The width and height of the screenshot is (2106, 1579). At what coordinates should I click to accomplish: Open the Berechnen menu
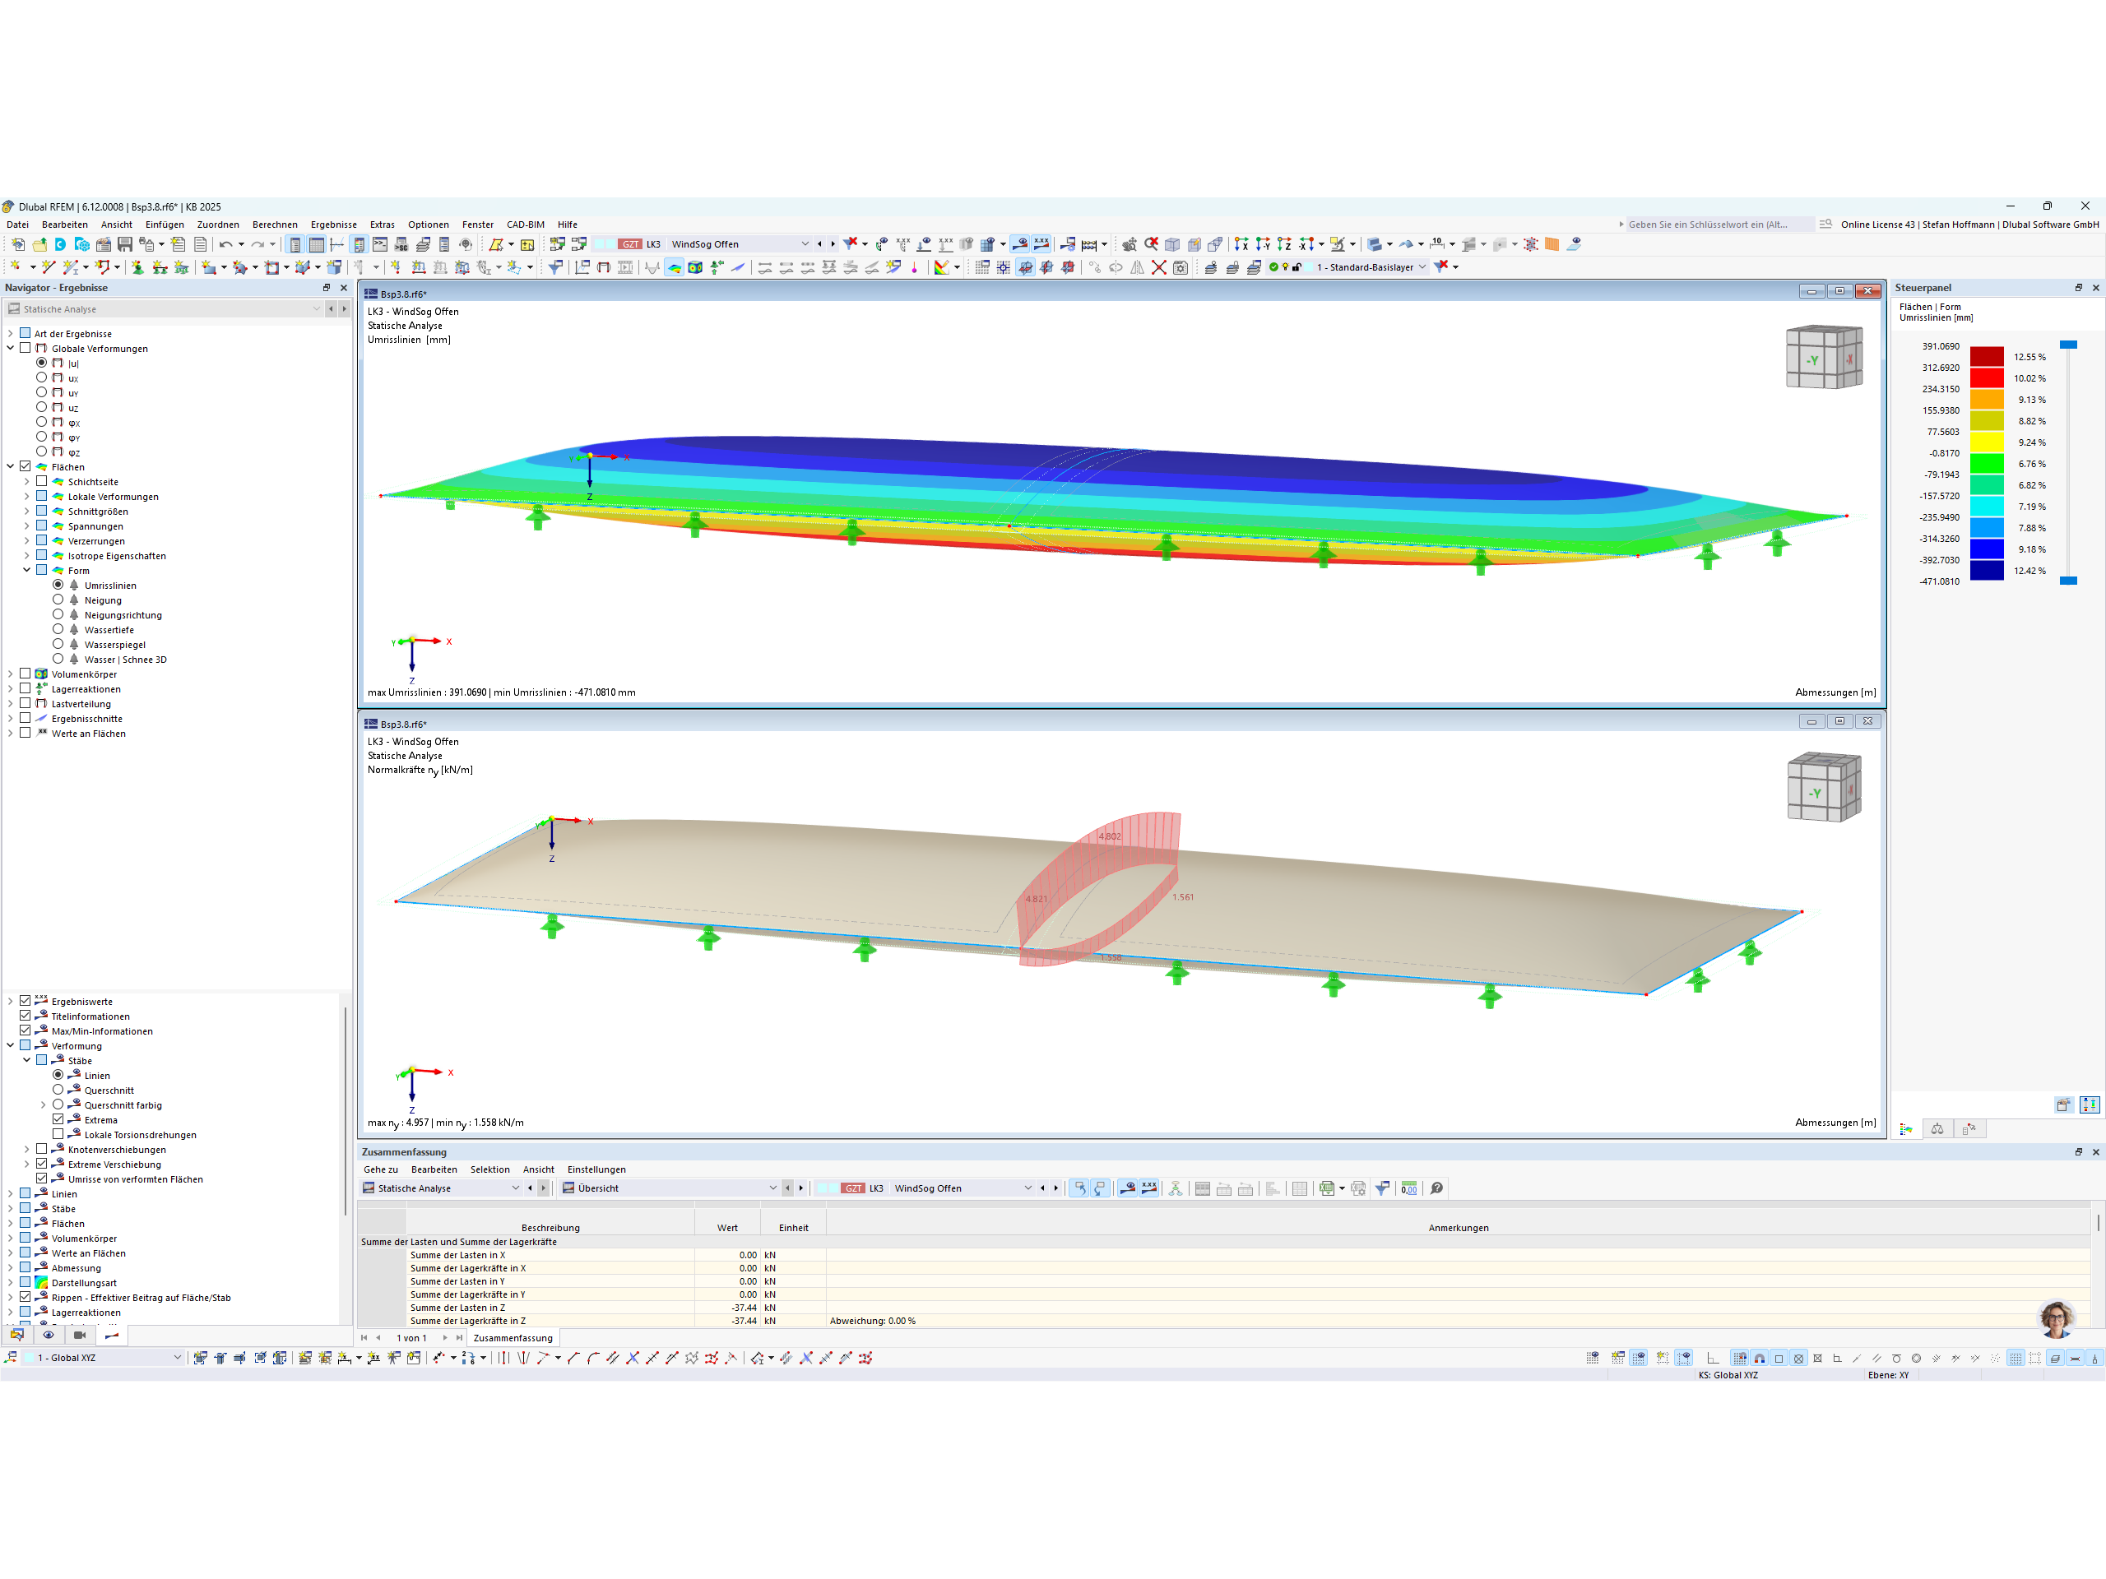(x=274, y=225)
